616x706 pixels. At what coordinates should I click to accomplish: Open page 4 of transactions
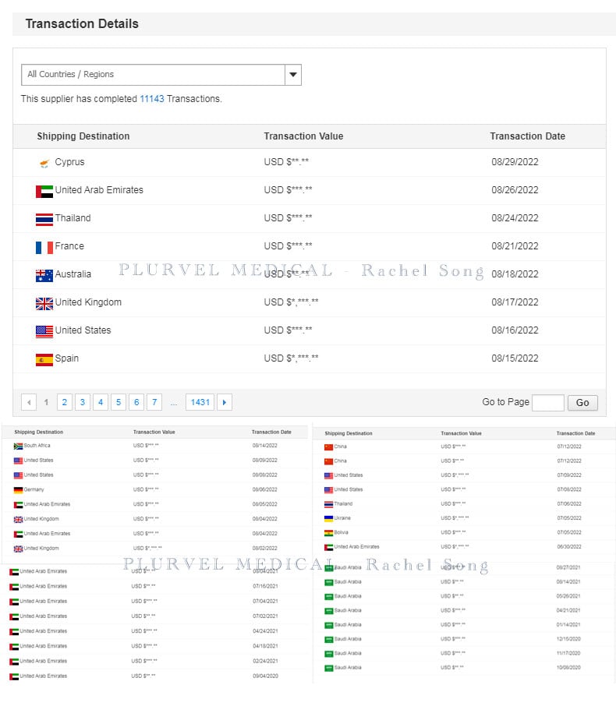pos(101,402)
